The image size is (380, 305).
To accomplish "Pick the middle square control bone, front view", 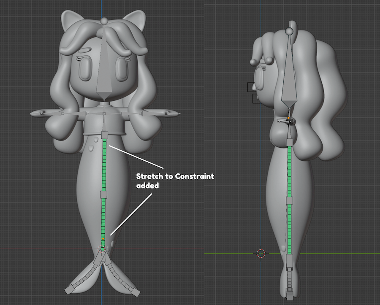I will [104, 194].
